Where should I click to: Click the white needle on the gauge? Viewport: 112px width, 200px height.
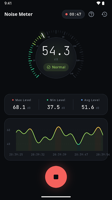click(x=43, y=35)
